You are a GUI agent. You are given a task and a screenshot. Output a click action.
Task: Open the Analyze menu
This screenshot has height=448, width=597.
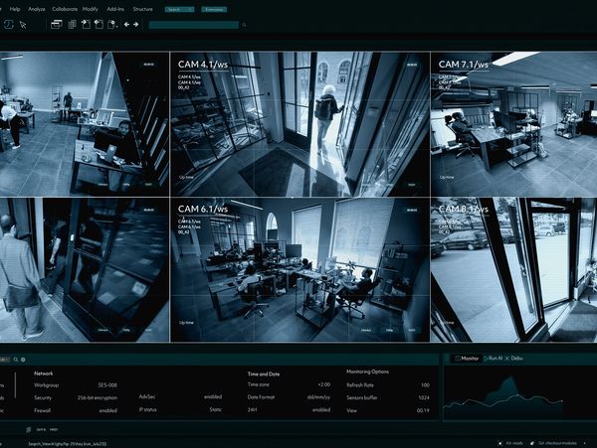click(44, 8)
